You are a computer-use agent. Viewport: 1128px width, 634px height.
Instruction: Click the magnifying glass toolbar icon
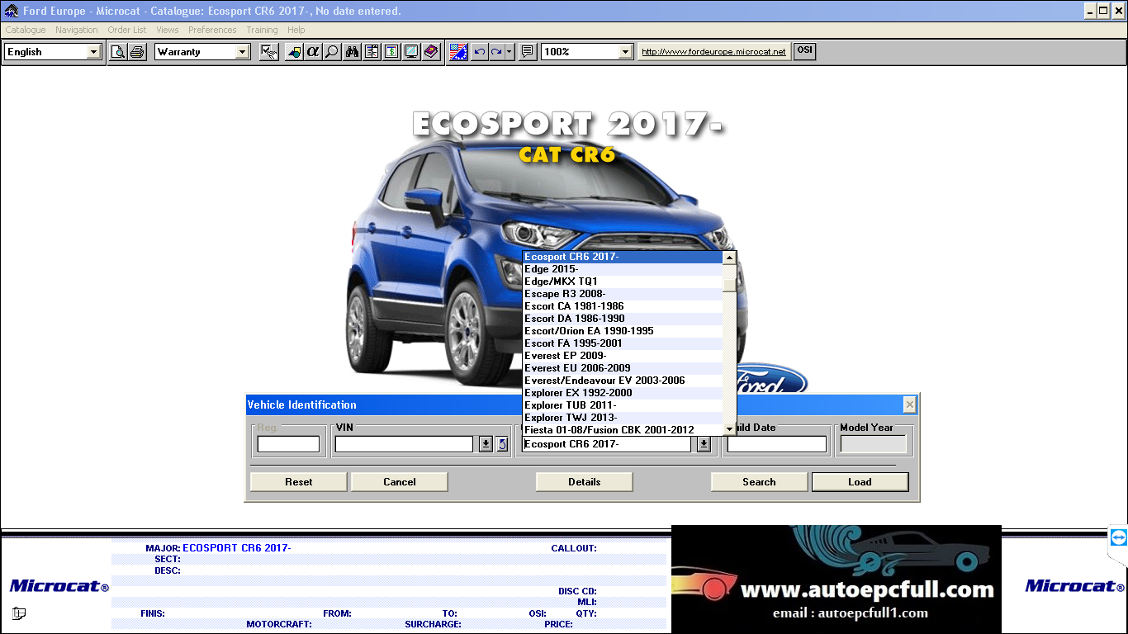tap(332, 52)
